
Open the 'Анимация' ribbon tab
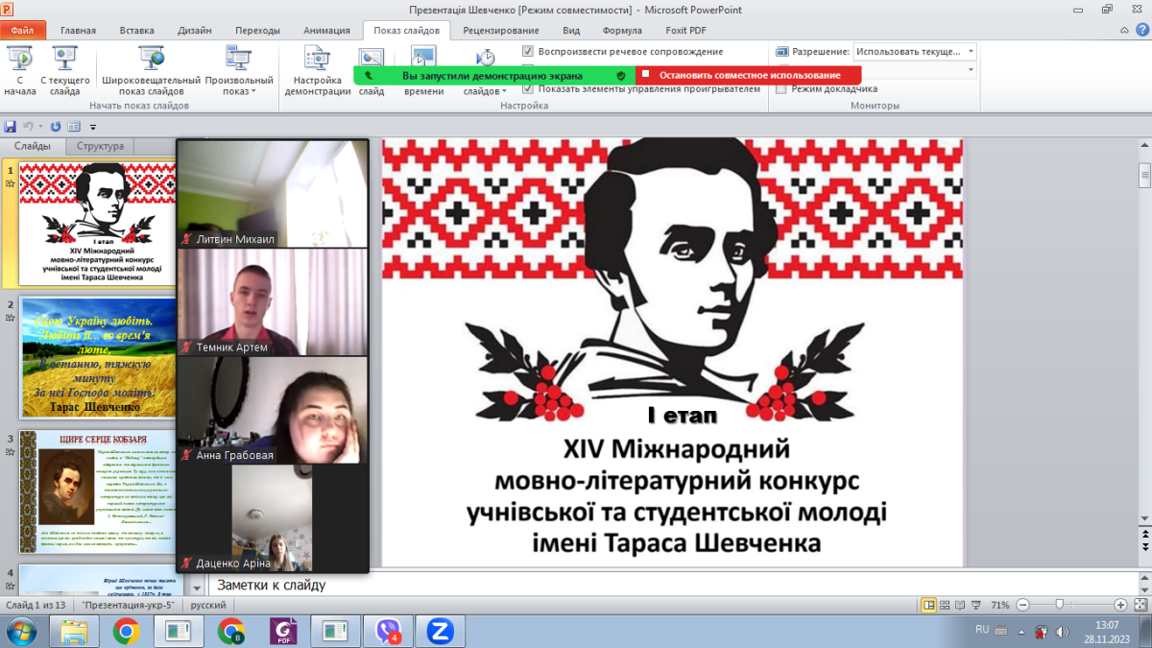point(326,31)
